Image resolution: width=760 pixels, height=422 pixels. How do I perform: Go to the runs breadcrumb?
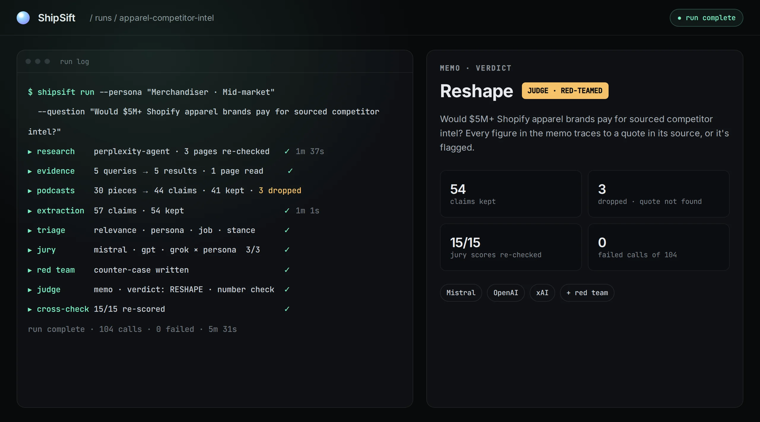103,18
